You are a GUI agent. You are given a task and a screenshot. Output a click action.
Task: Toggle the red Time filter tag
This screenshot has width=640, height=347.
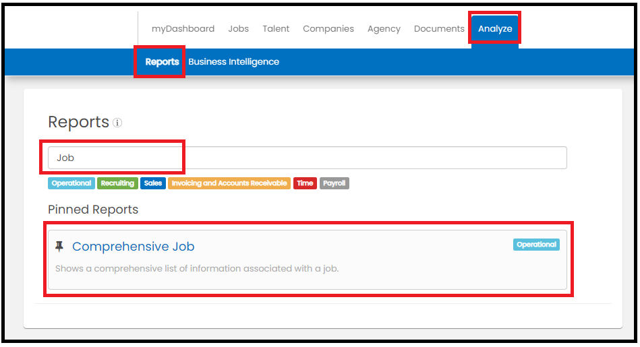pos(305,183)
